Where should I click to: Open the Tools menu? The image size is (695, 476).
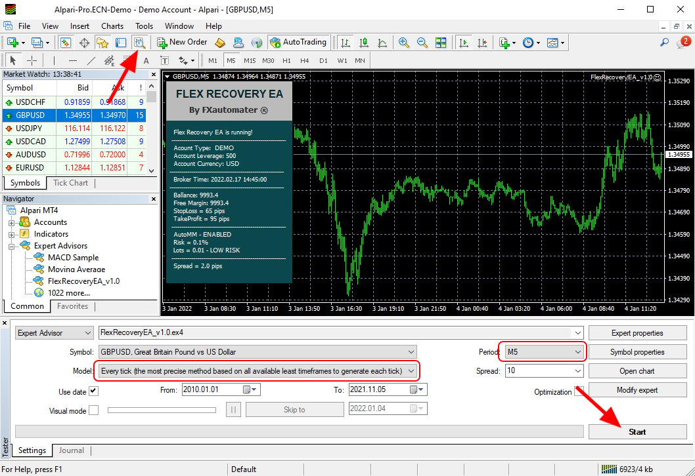click(x=144, y=26)
